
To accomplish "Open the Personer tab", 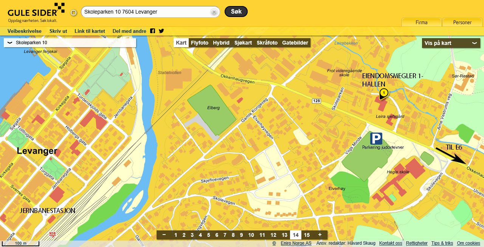I will [462, 22].
